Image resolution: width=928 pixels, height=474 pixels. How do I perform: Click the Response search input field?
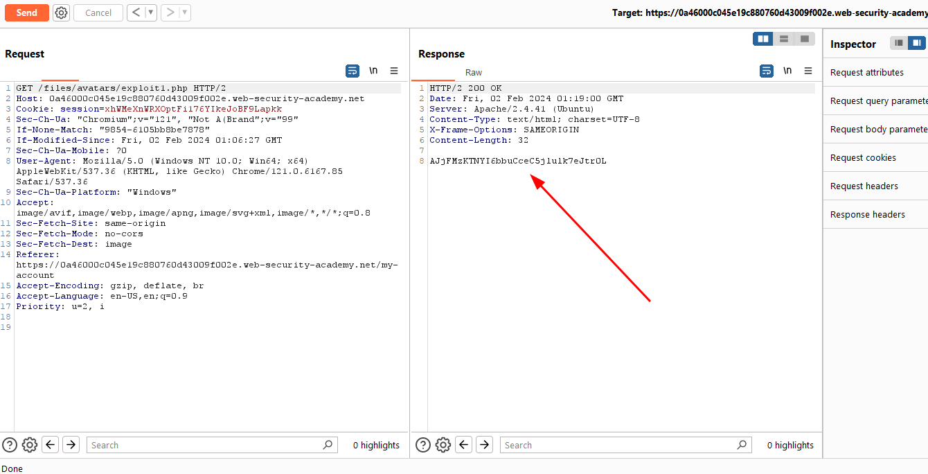(x=620, y=445)
